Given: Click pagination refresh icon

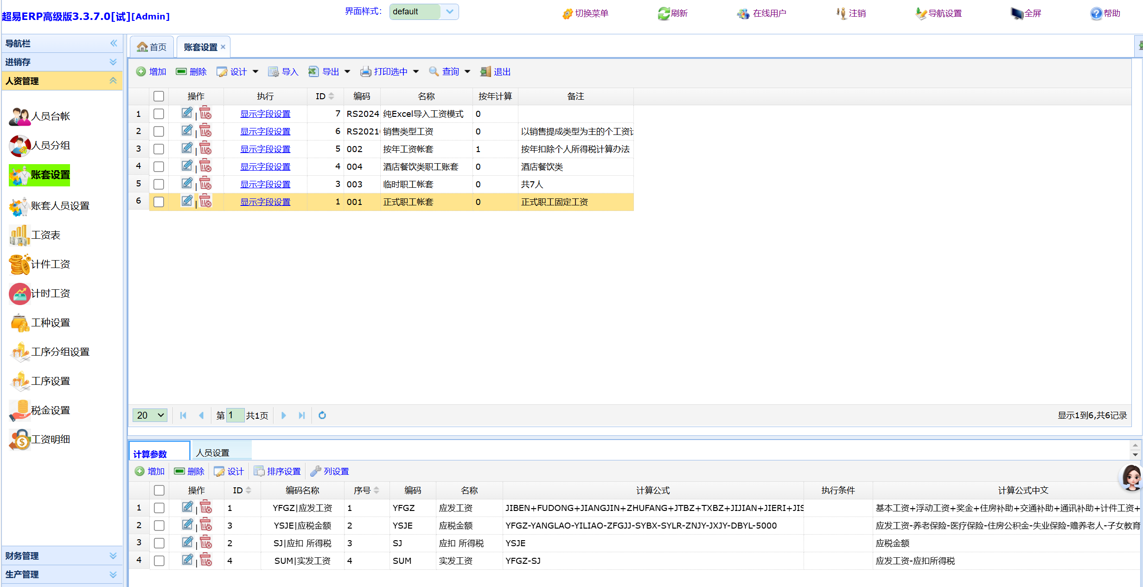Looking at the screenshot, I should click(x=322, y=415).
